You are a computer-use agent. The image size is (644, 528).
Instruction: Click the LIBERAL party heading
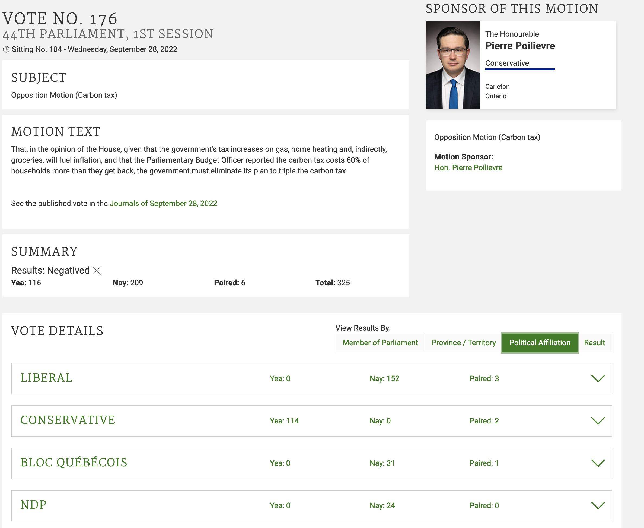(x=46, y=378)
